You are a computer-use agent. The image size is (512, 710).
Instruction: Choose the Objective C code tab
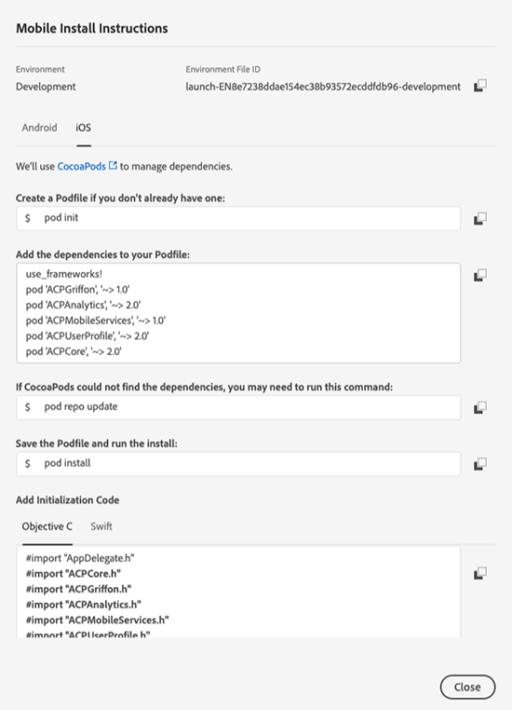click(47, 526)
